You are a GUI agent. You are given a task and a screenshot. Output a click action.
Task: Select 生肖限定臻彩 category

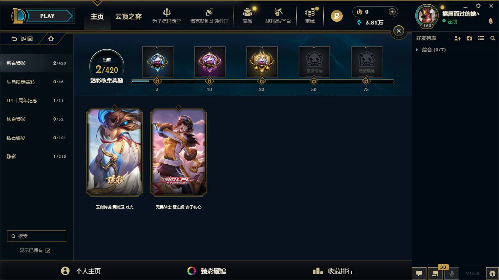tap(36, 82)
